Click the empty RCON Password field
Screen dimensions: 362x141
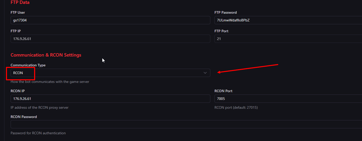point(186,124)
